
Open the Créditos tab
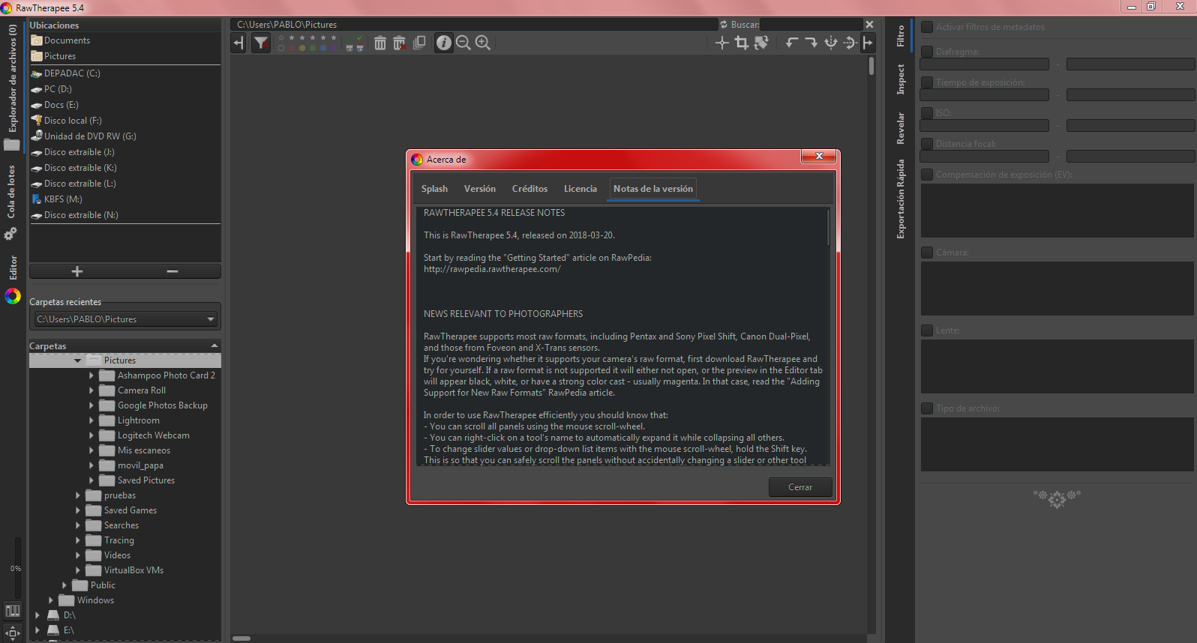pyautogui.click(x=529, y=189)
